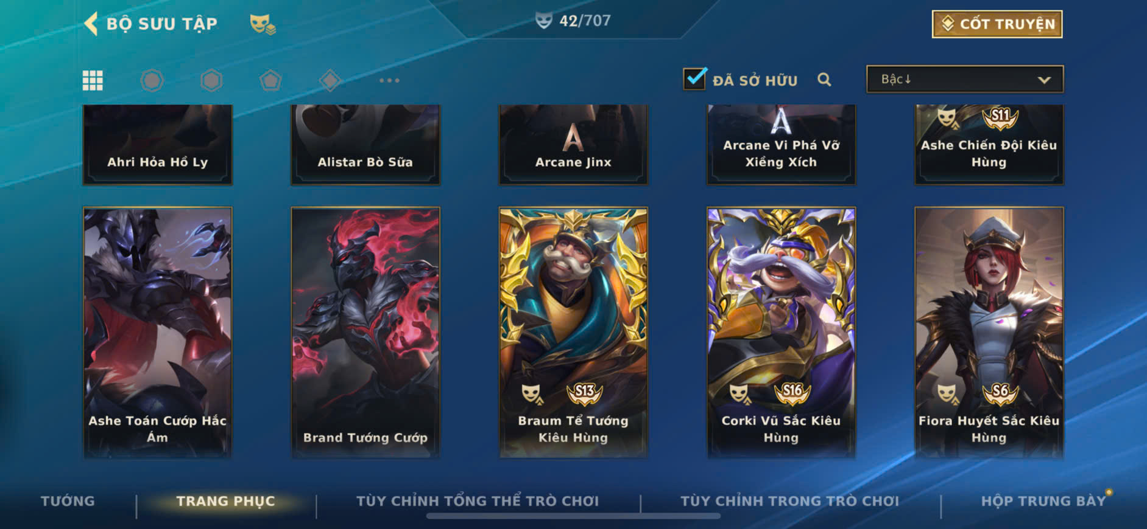The width and height of the screenshot is (1147, 529).
Task: Open the Bậc sort dropdown
Action: coord(965,79)
